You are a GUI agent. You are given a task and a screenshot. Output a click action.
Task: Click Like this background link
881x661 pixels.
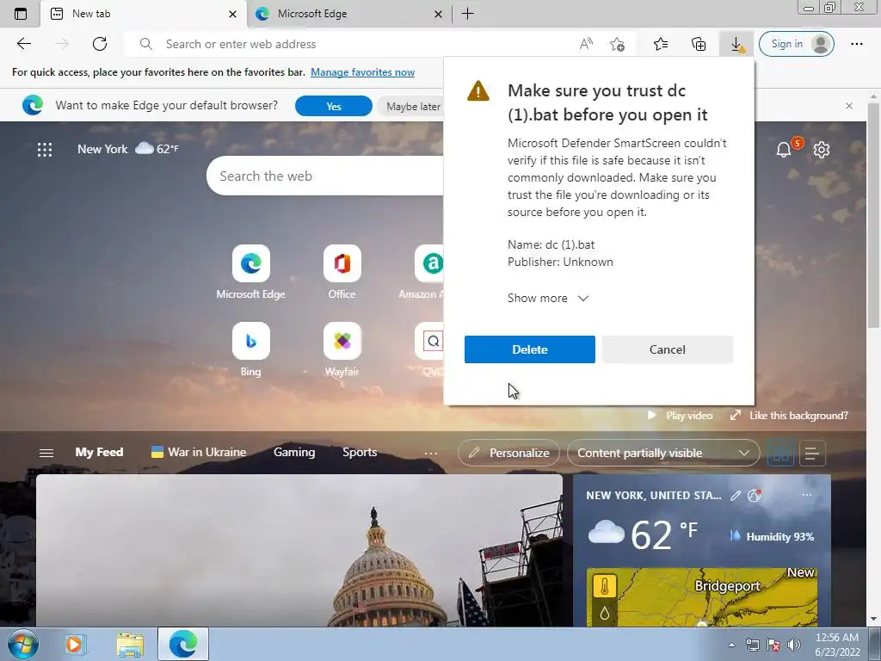[789, 416]
